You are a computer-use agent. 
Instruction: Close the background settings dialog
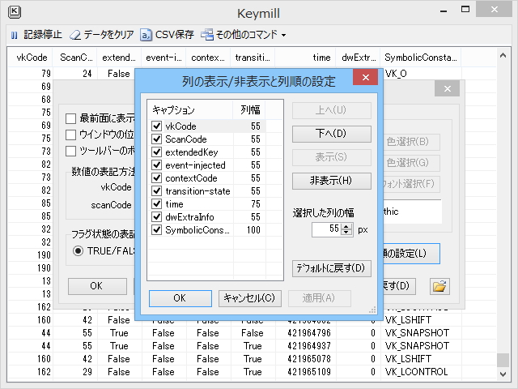tap(448, 88)
